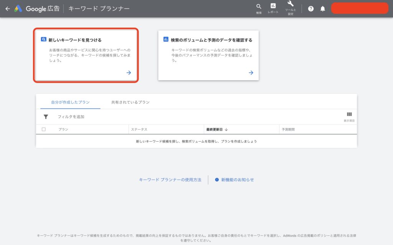393x245 pixels.
Task: Click the プラン column header
Action: click(x=63, y=129)
